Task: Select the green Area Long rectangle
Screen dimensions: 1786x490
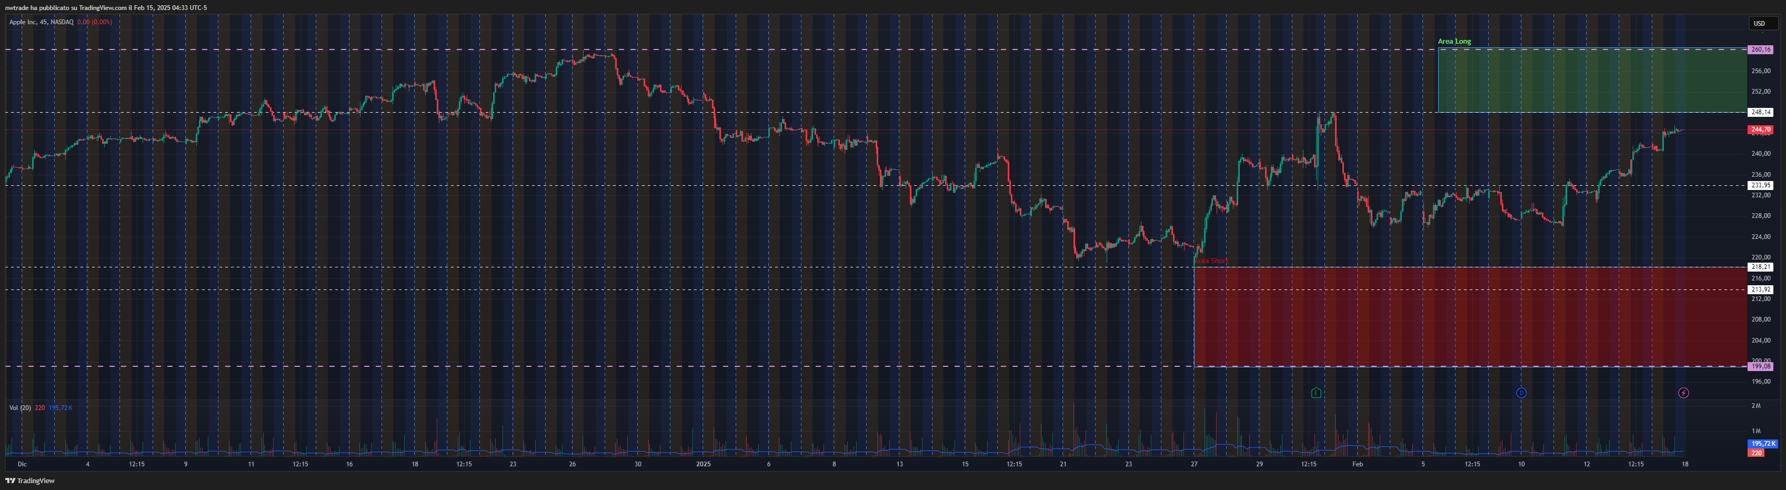Action: [x=1592, y=79]
